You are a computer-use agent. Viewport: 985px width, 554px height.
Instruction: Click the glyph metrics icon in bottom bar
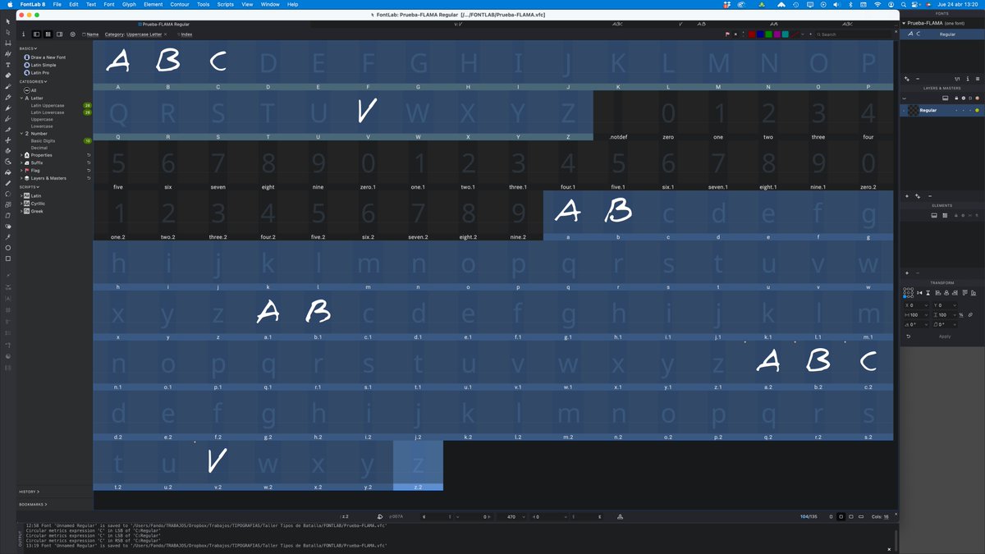pos(620,516)
